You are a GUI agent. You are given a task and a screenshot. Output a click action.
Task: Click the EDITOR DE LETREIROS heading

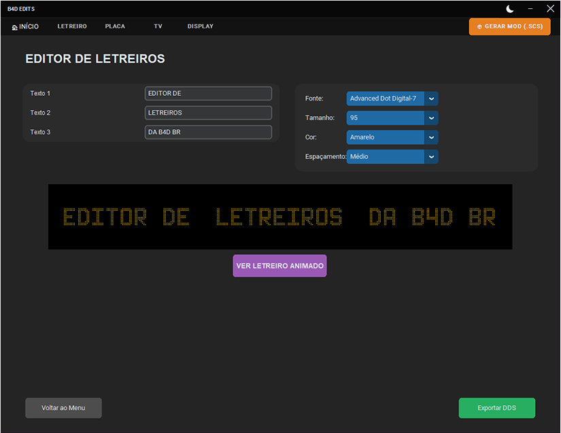[95, 58]
